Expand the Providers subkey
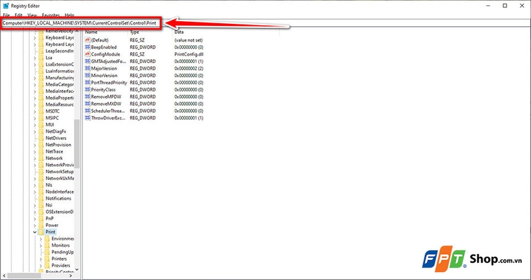This screenshot has height=280, width=531. [x=40, y=265]
